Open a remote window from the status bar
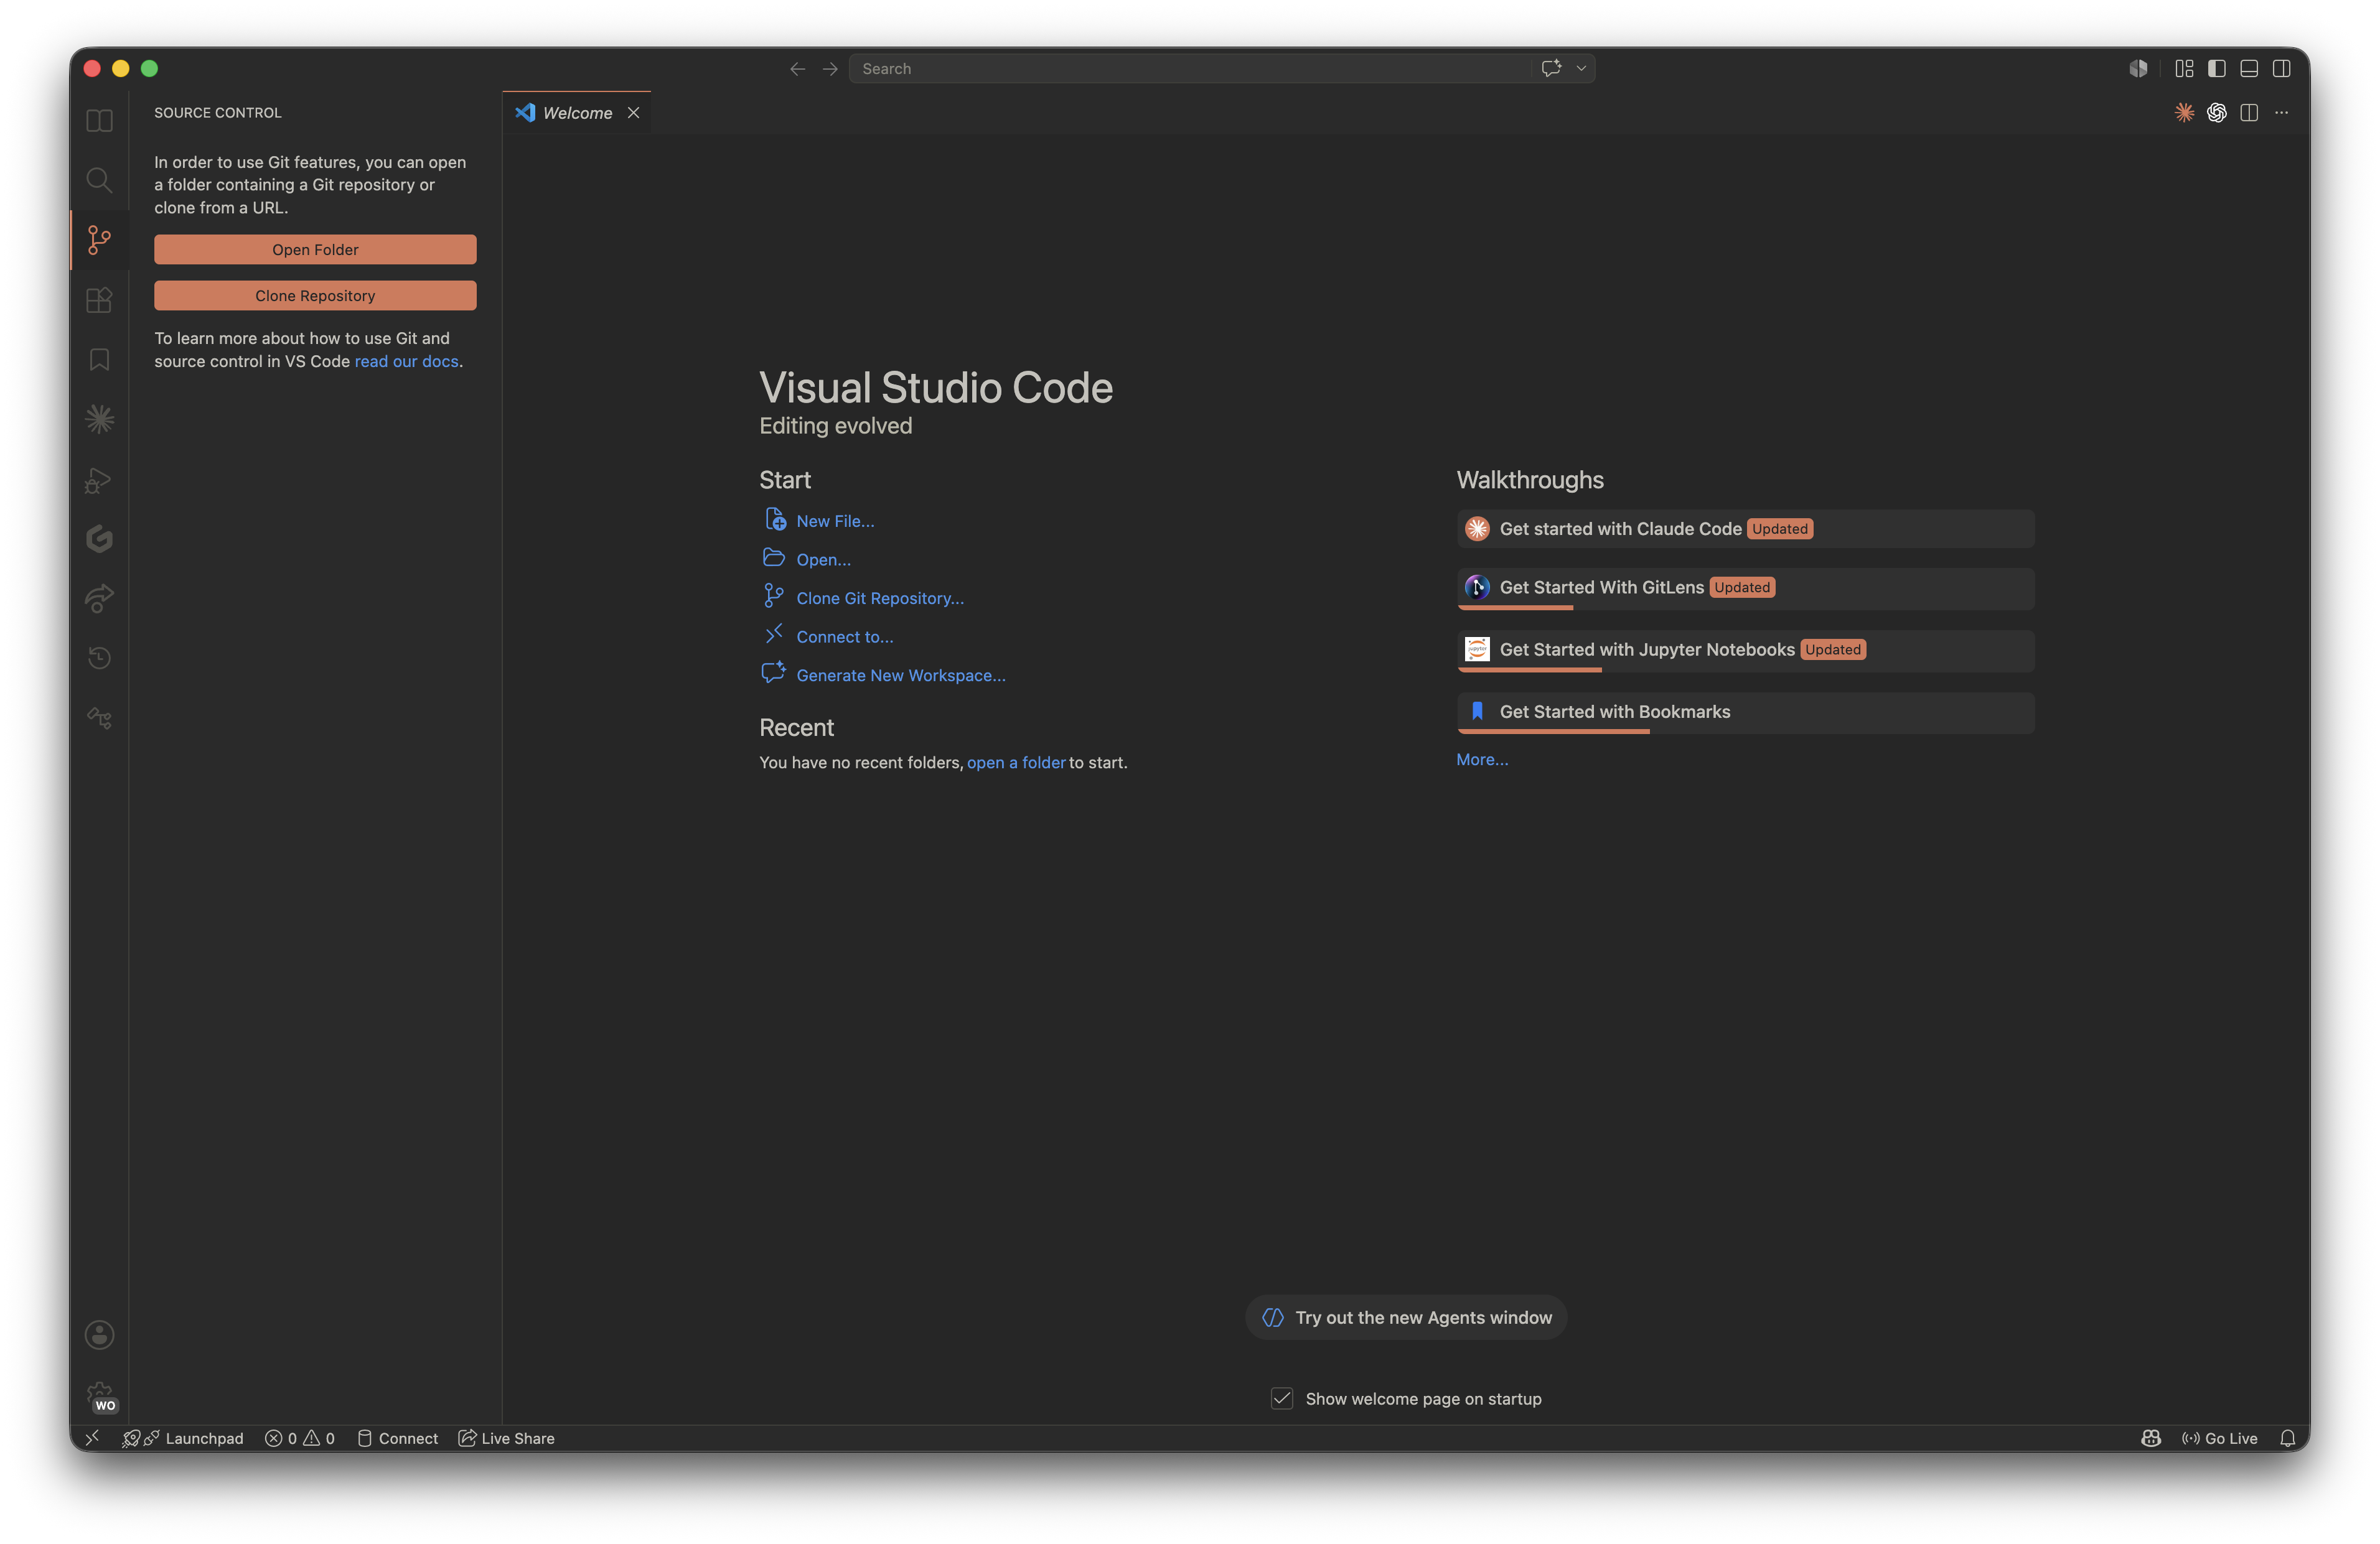The width and height of the screenshot is (2380, 1544). pos(92,1438)
